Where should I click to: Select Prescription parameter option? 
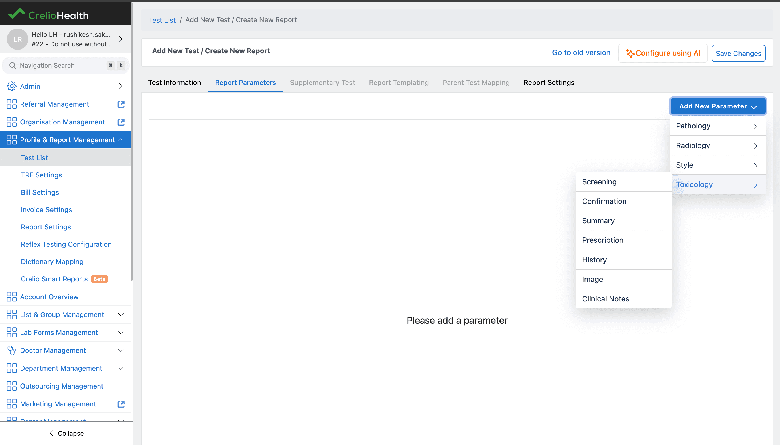[x=623, y=240]
